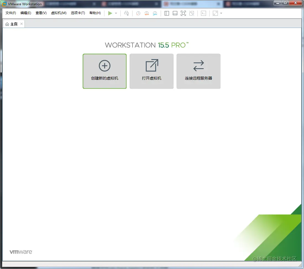Open the 帮助(H) menu
This screenshot has width=304, height=269.
[x=95, y=13]
